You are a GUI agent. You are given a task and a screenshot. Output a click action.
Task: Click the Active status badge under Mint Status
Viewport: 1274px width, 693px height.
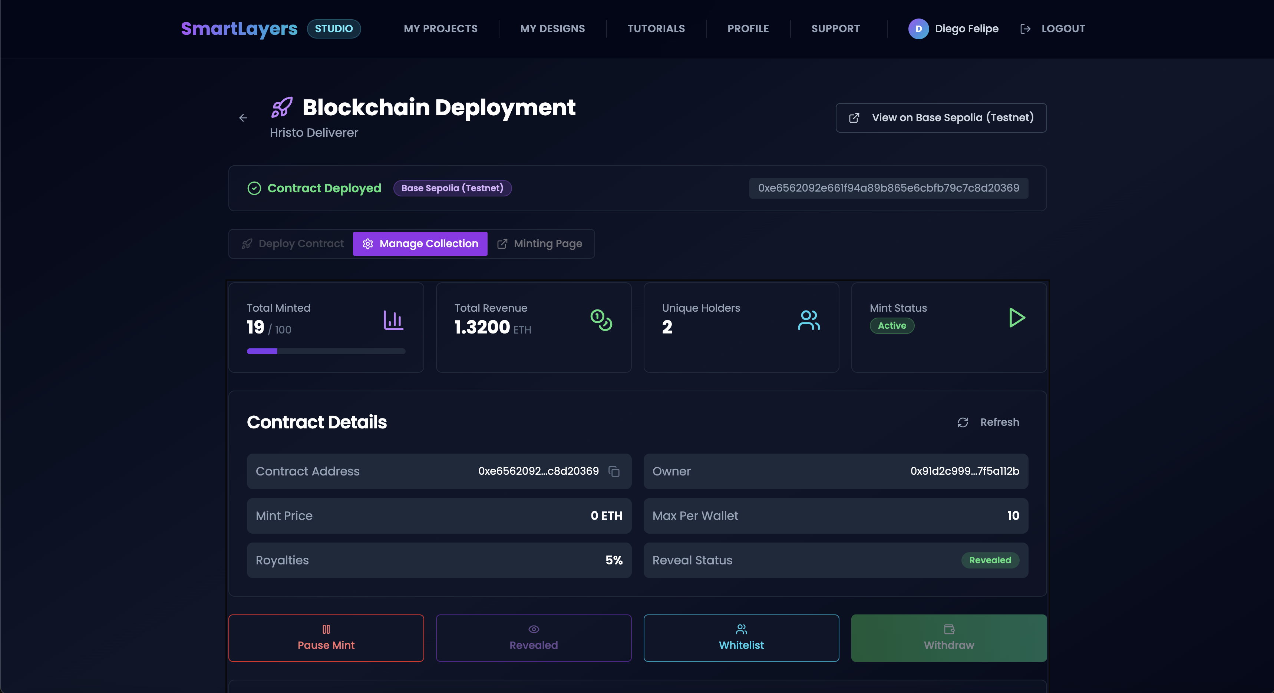click(x=892, y=326)
